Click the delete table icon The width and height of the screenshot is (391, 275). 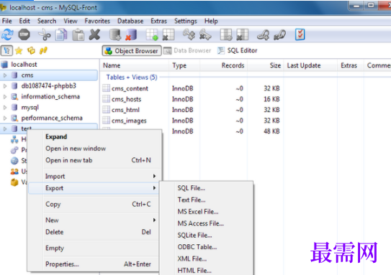[168, 34]
